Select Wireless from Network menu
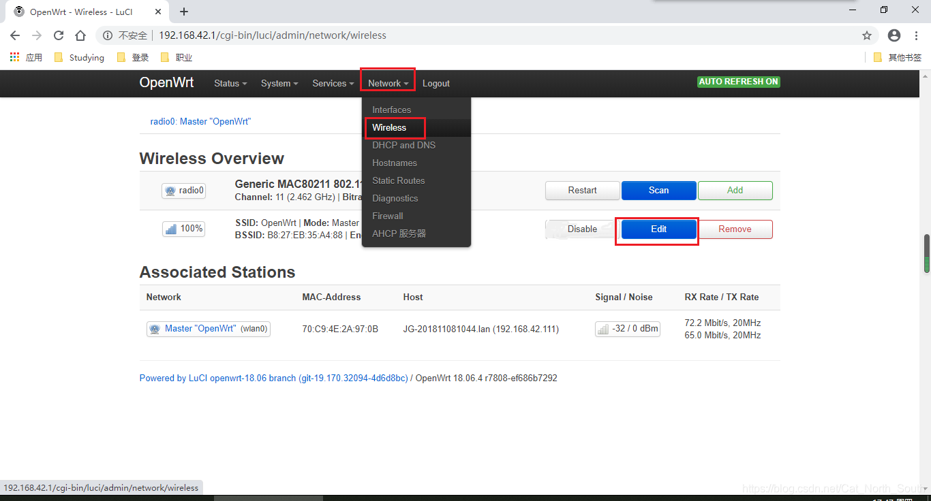 [416, 127]
